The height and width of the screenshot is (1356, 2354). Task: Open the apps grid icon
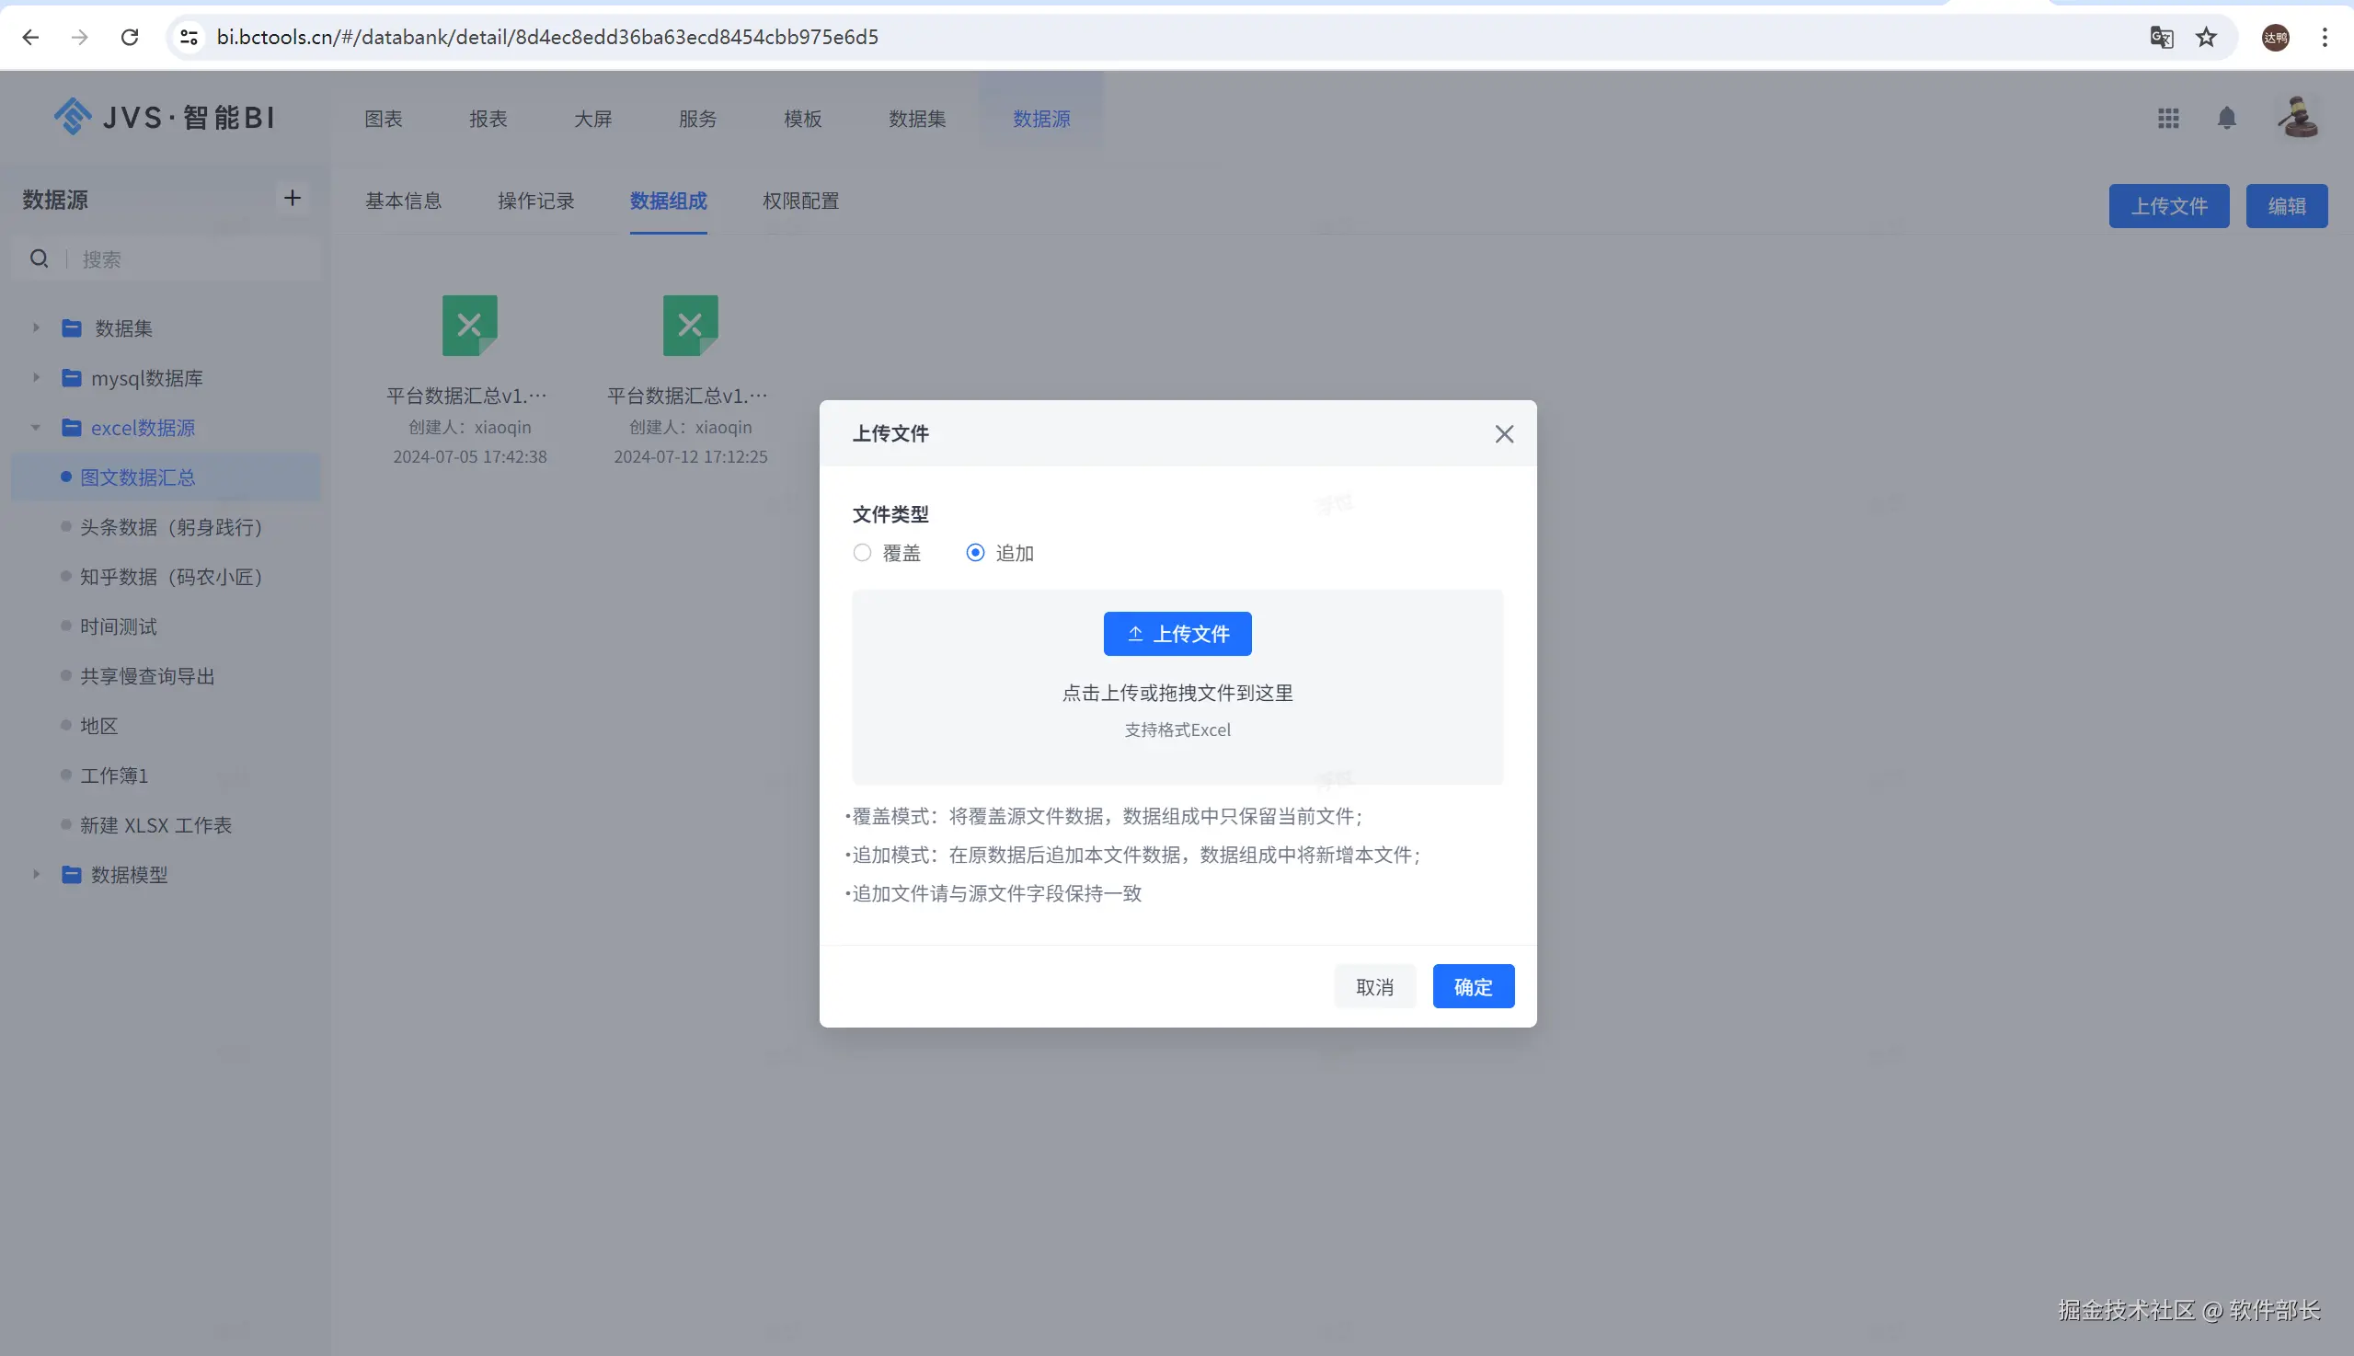coord(2168,119)
